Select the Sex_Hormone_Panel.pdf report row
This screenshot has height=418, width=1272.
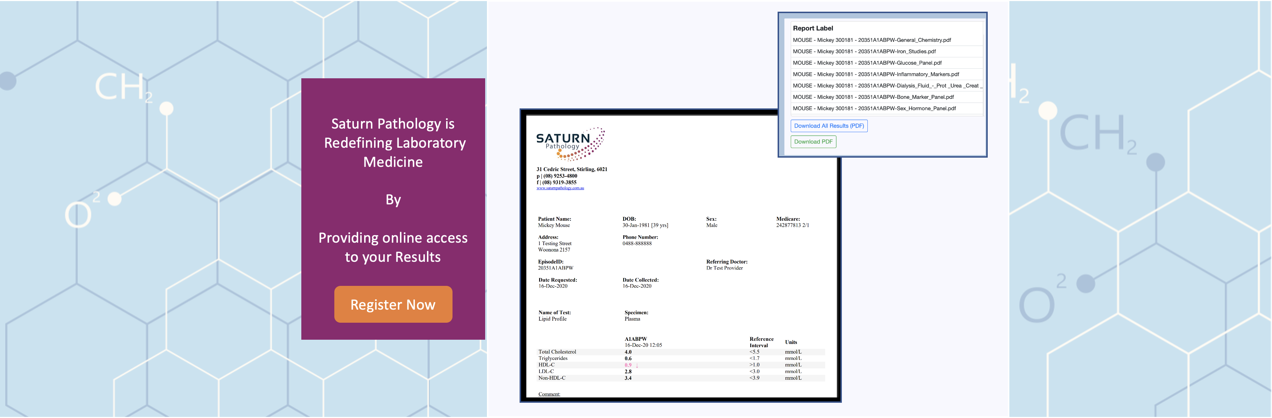click(886, 108)
